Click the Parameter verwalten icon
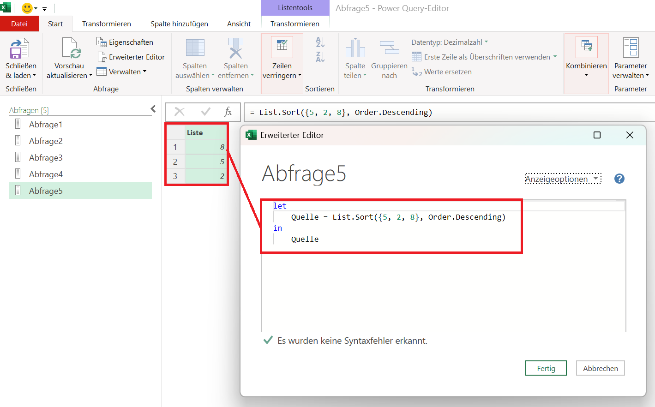The height and width of the screenshot is (407, 655). click(x=631, y=48)
